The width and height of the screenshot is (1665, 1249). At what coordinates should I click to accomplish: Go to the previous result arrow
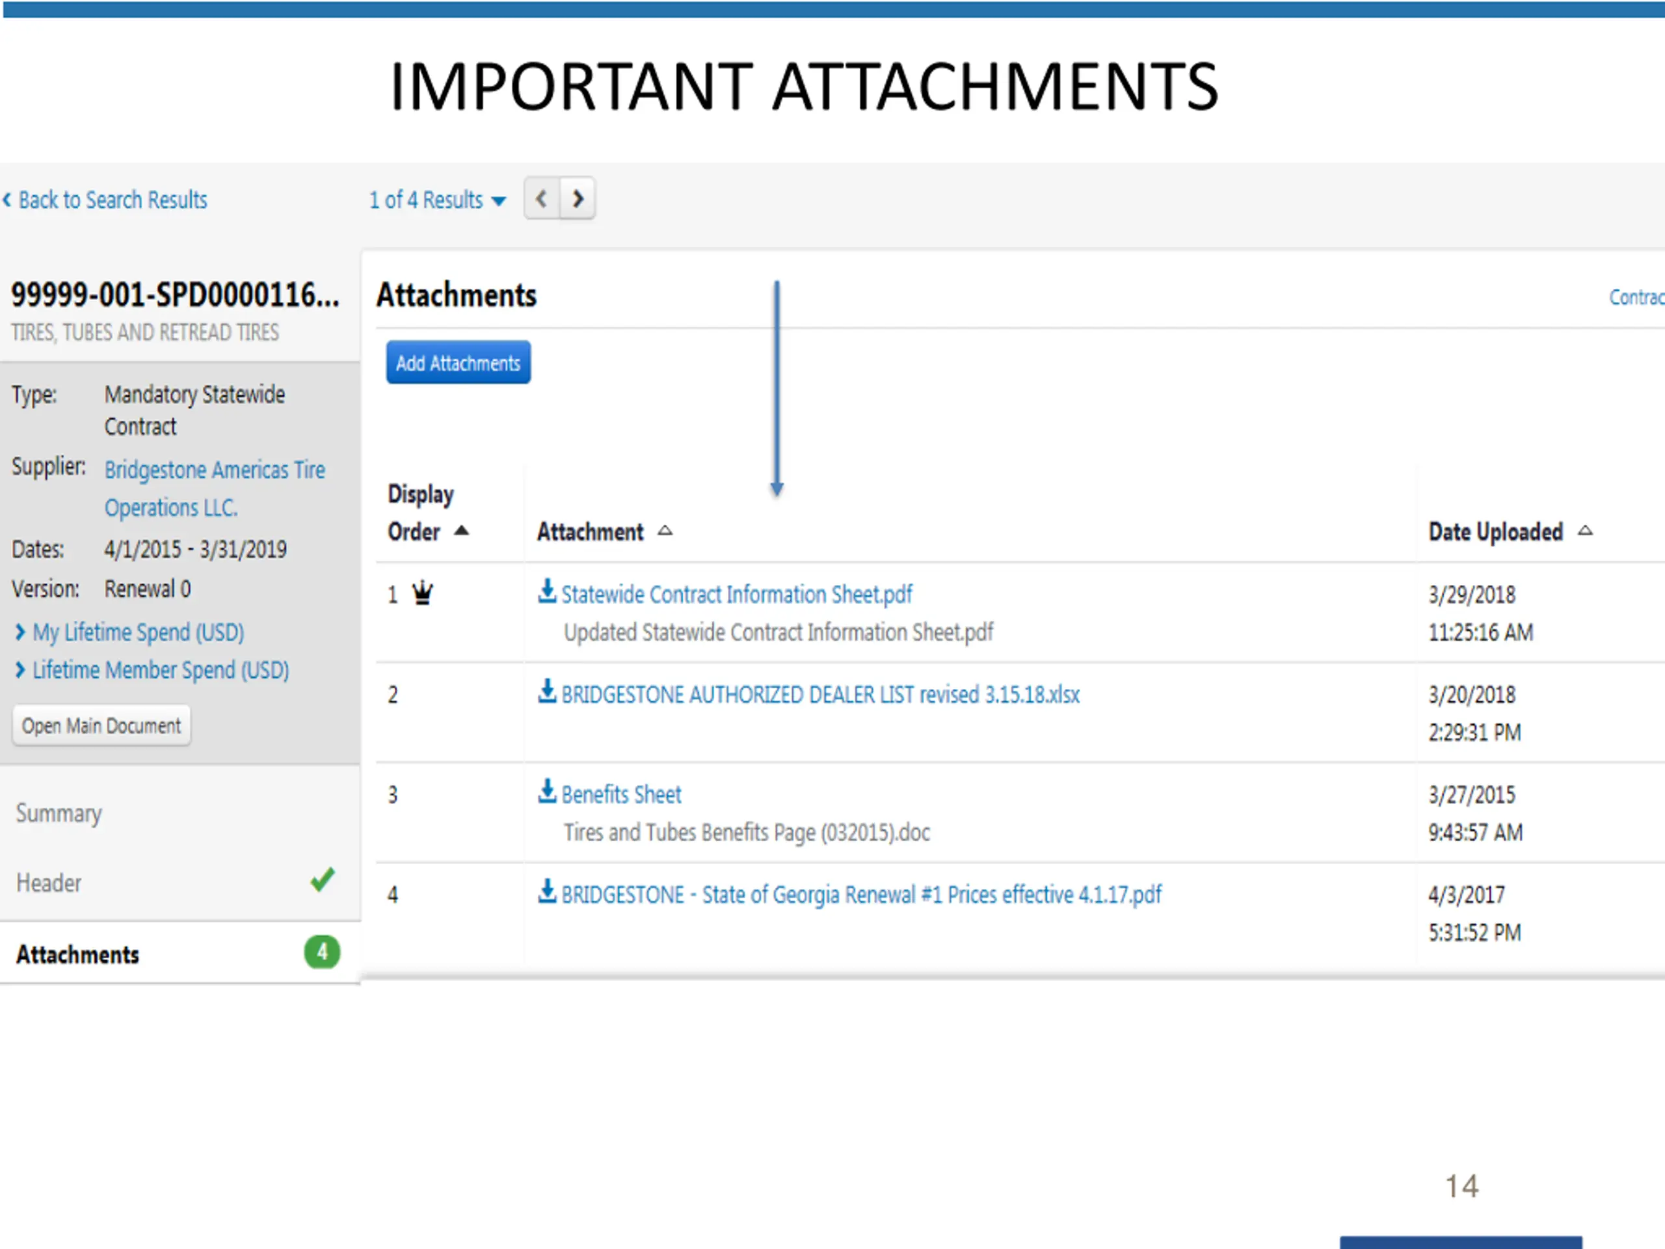(x=541, y=199)
